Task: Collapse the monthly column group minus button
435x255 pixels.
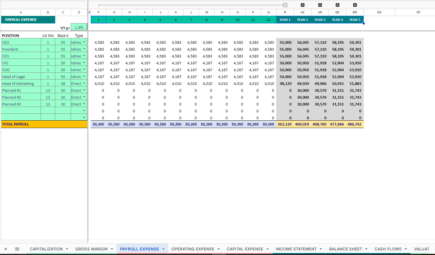Action: click(x=285, y=5)
